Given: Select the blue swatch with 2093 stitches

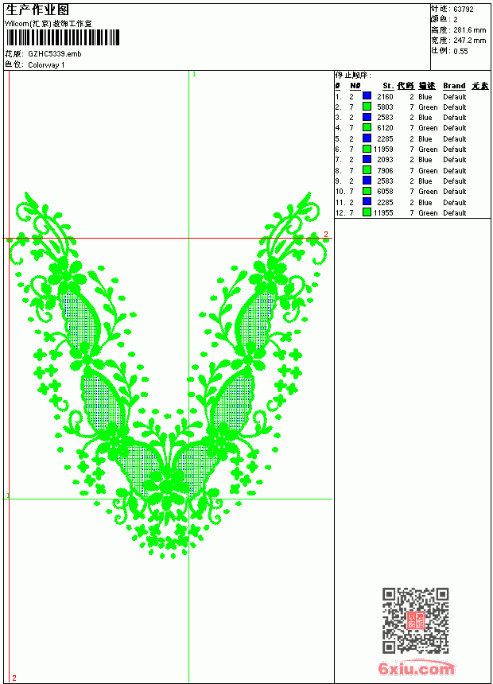Looking at the screenshot, I should pos(367,159).
